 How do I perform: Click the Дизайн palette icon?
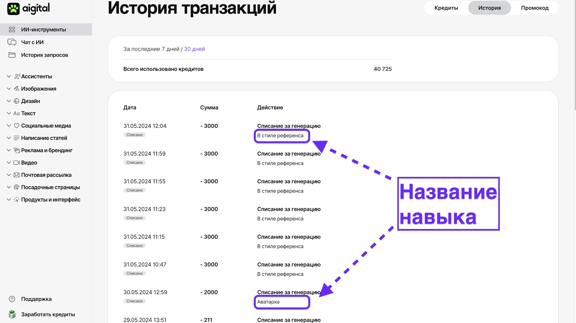[16, 101]
